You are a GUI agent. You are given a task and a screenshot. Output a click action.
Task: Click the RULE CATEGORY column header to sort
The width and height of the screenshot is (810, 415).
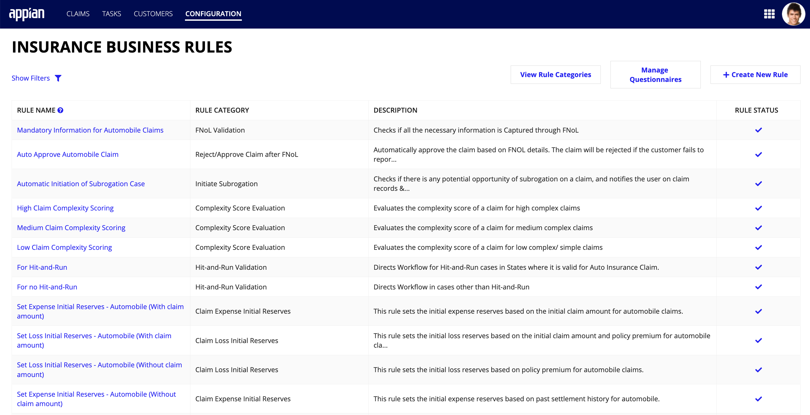(222, 110)
